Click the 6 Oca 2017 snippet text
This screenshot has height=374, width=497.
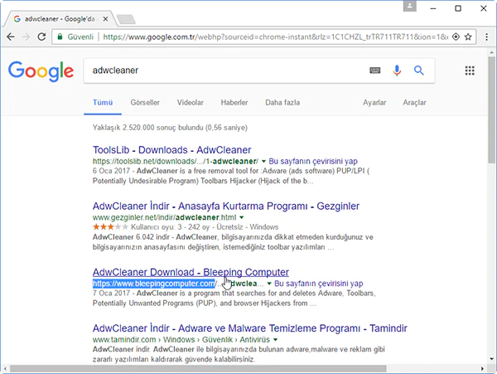click(111, 171)
